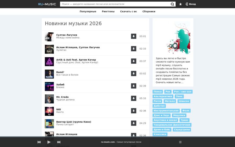Image resolution: width=235 pixels, height=147 pixels.
Task: Open the Шансон genre tag
Action: [184, 101]
